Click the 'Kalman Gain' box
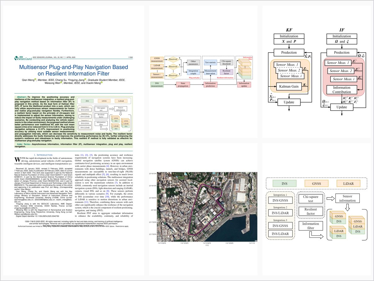 tap(289, 87)
